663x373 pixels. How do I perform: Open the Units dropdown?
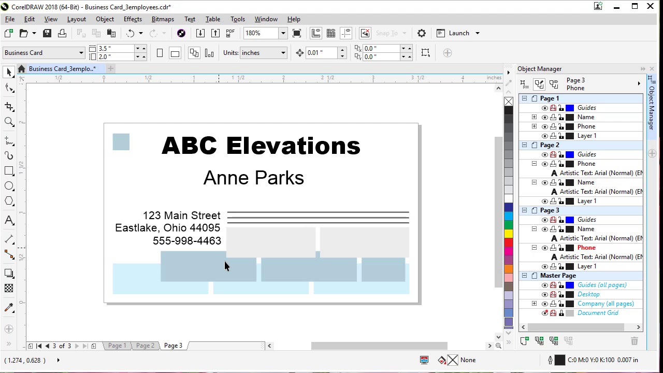[x=283, y=53]
